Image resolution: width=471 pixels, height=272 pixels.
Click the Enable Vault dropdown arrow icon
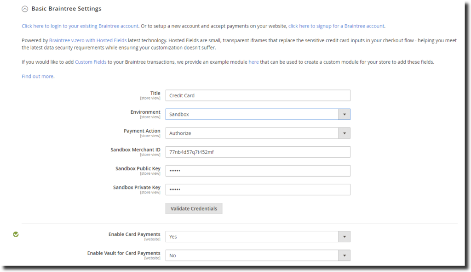point(345,255)
